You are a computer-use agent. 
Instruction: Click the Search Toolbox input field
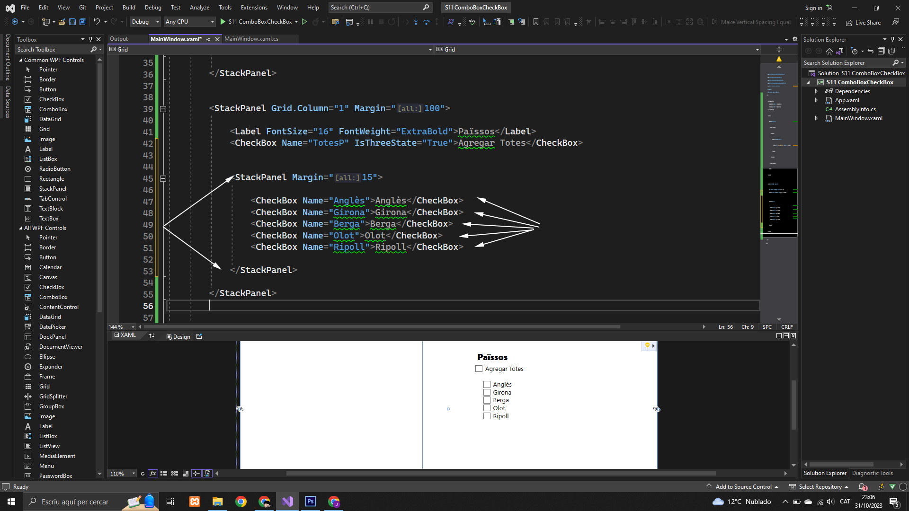point(52,50)
